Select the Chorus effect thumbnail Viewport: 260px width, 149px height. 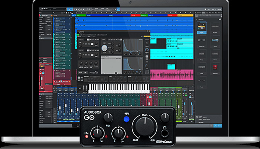[215, 42]
